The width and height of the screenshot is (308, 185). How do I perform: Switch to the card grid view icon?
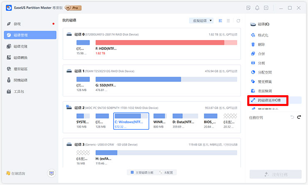[x=221, y=21]
